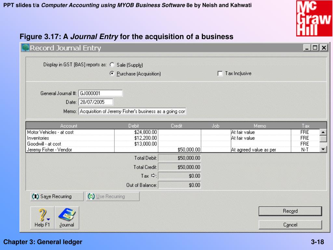The image size is (333, 250).
Task: Click the Total Debit value field
Action: point(180,158)
